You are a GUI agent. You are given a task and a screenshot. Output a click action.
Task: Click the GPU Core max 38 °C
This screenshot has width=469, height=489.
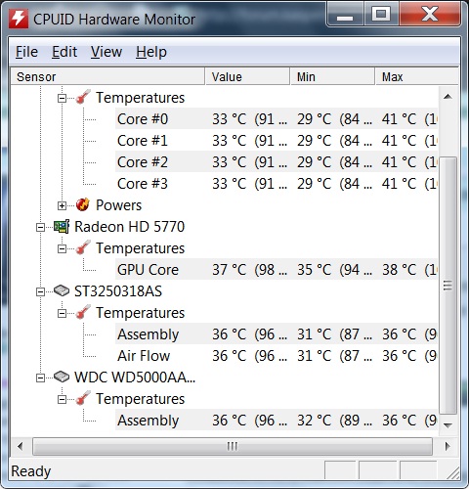click(x=399, y=270)
